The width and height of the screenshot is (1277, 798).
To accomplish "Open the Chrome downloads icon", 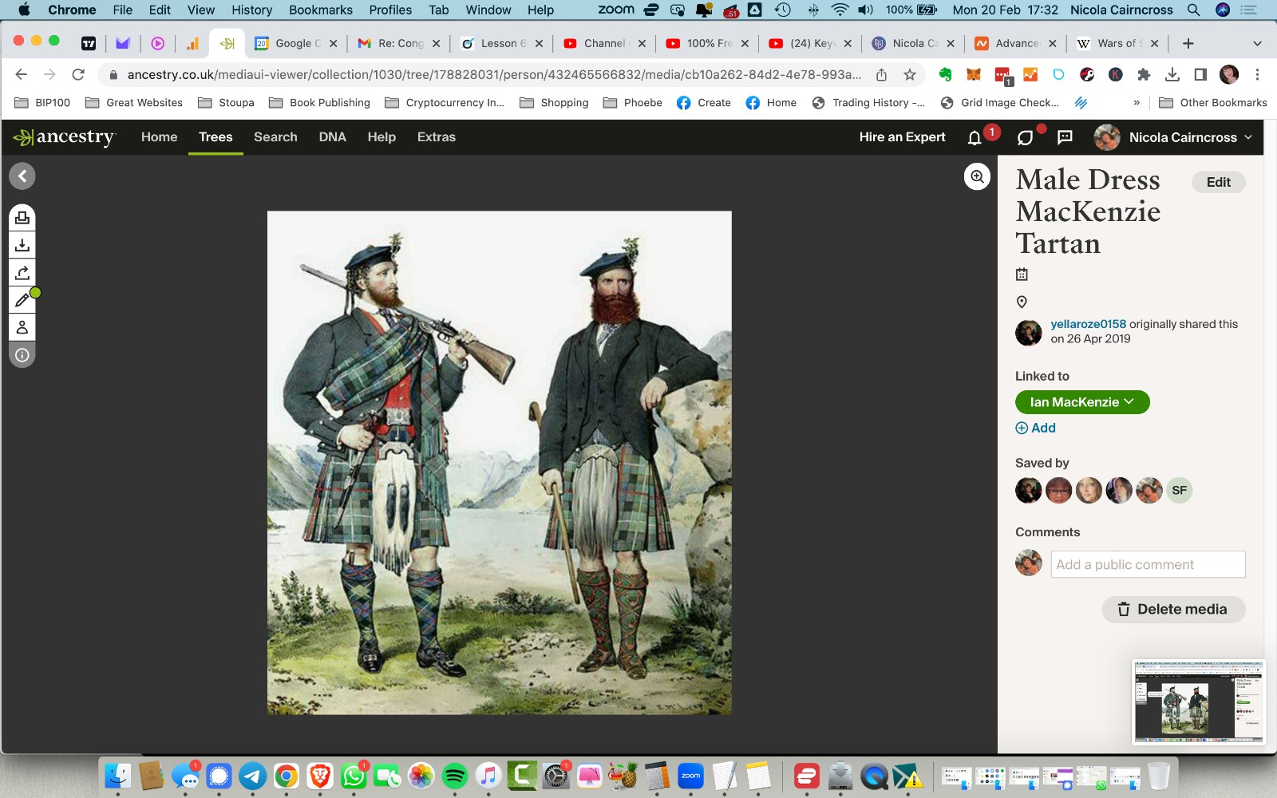I will [x=1172, y=74].
